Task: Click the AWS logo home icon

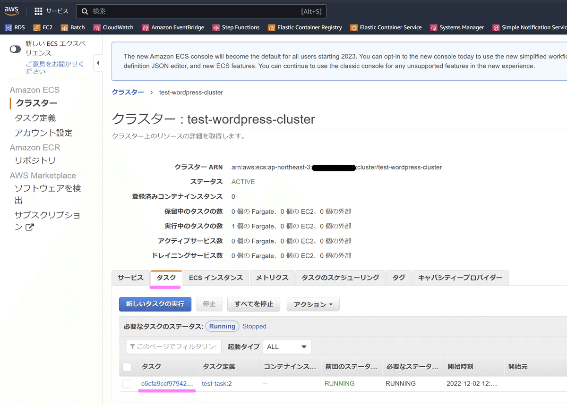Action: pyautogui.click(x=11, y=10)
